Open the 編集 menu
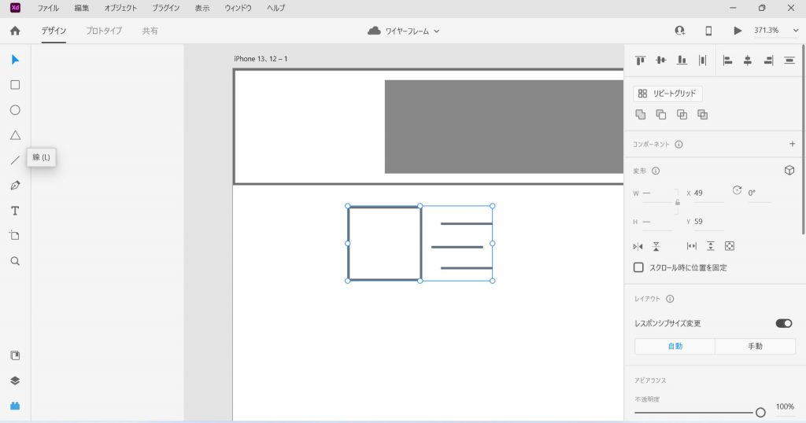This screenshot has height=423, width=806. [82, 8]
